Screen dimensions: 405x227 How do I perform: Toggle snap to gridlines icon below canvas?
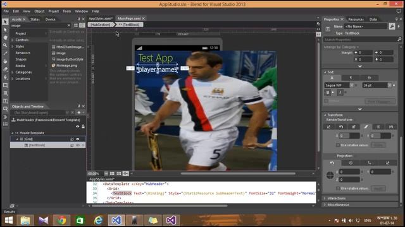[118, 173]
